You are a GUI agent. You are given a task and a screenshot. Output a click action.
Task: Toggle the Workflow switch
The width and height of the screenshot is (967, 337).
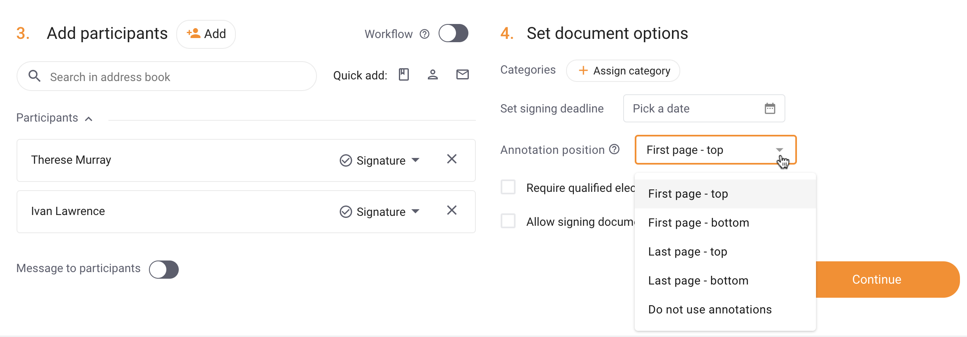click(454, 33)
